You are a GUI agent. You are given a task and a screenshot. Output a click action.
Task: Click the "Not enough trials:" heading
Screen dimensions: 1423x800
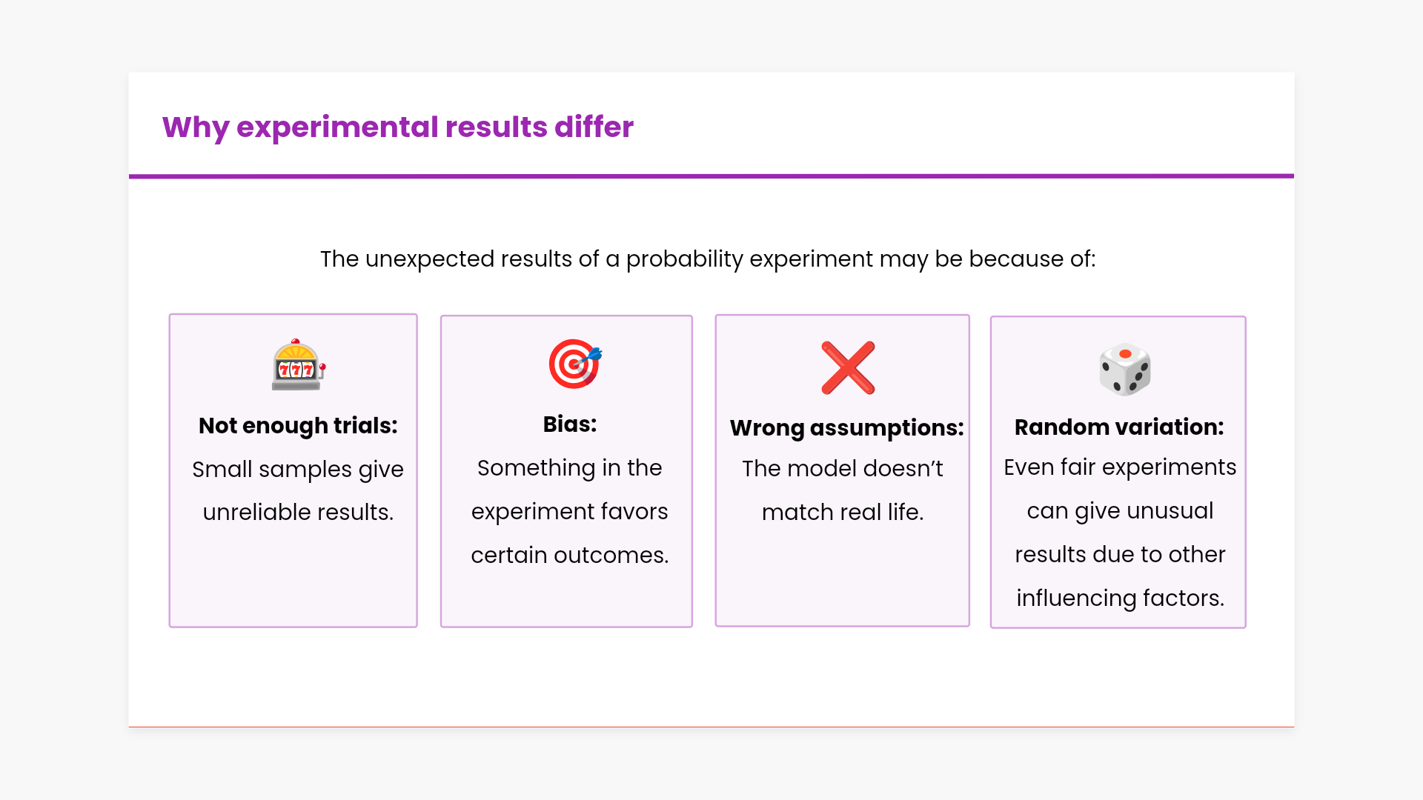click(x=298, y=426)
